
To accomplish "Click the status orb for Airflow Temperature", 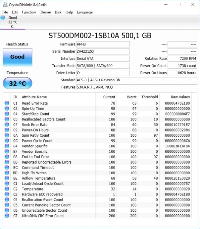I will 7,178.
